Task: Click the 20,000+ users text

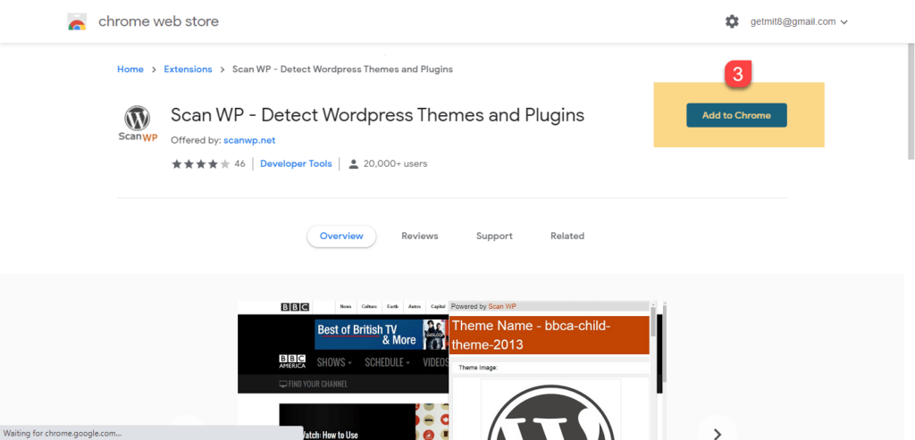Action: [x=395, y=164]
